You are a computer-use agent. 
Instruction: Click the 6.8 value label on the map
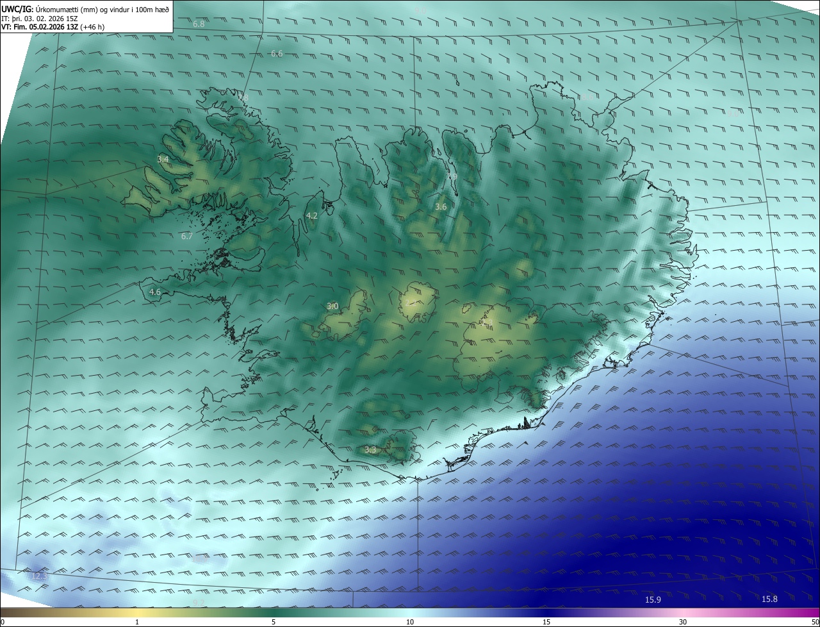pos(199,24)
